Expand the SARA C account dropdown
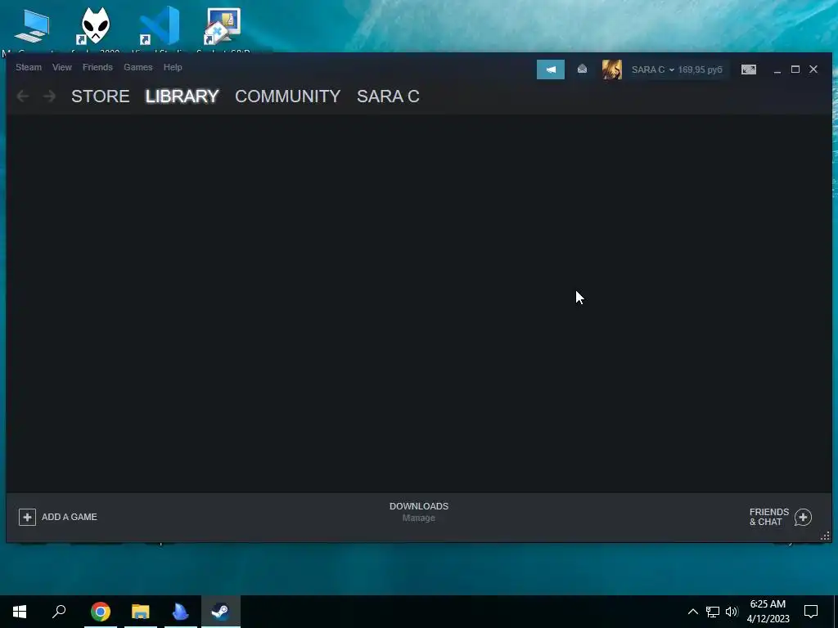The height and width of the screenshot is (628, 838). (652, 70)
